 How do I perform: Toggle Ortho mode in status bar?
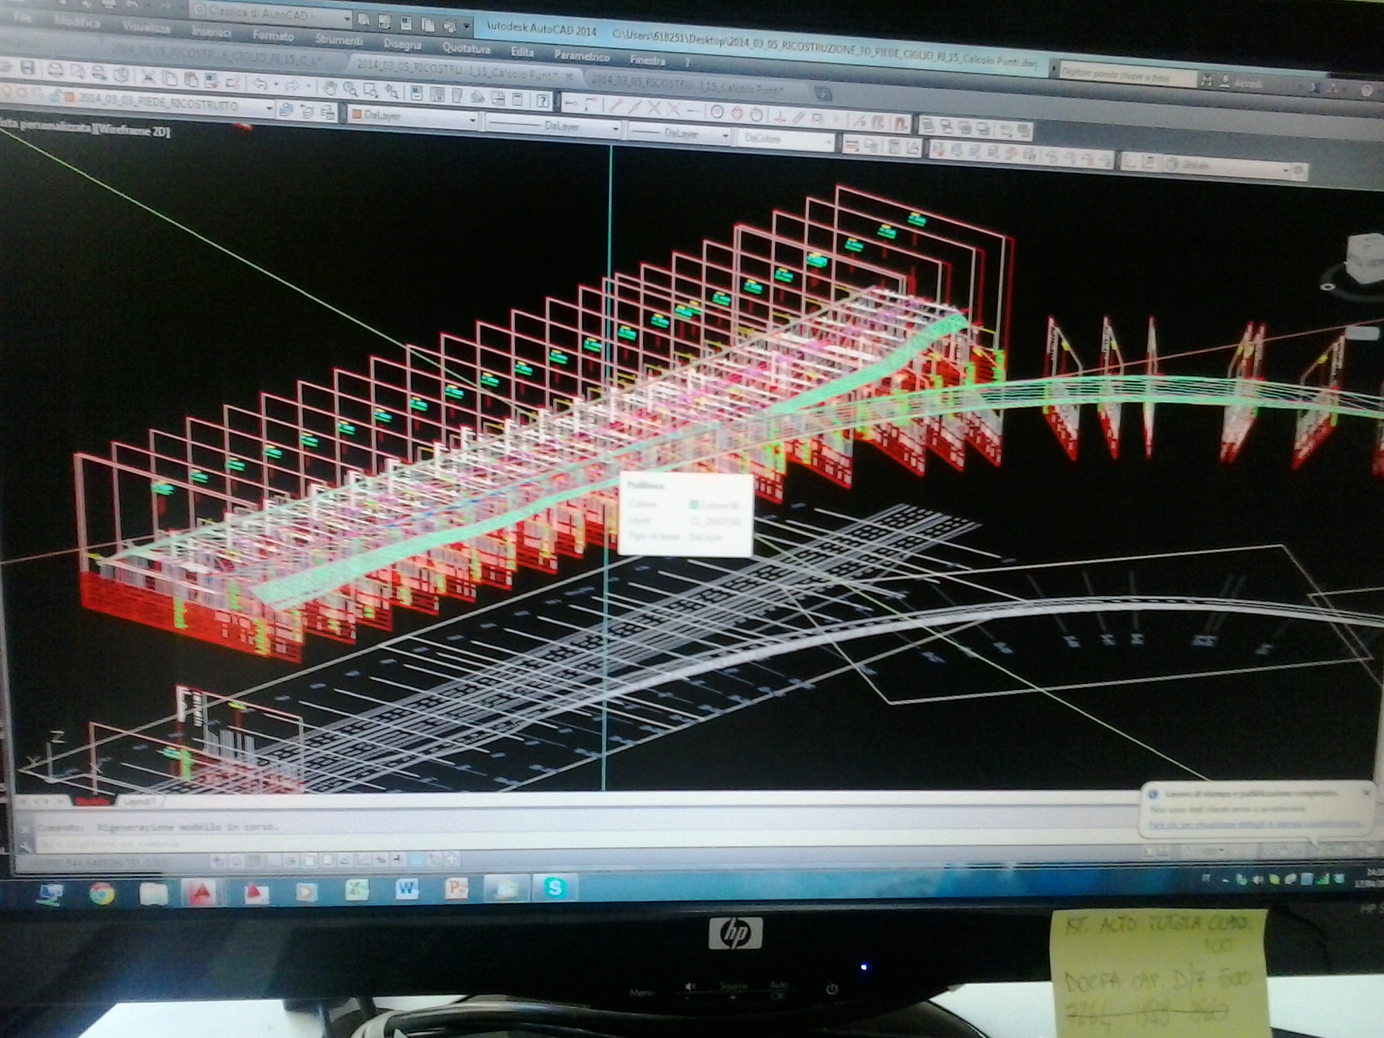(271, 861)
